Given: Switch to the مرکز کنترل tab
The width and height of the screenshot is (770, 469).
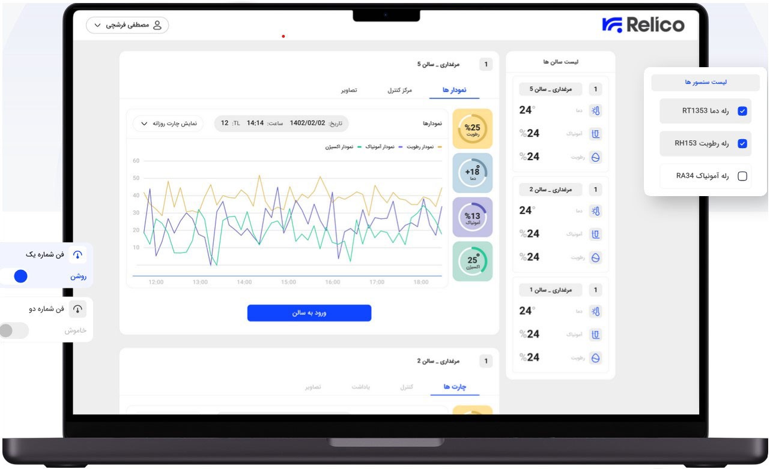Looking at the screenshot, I should pyautogui.click(x=399, y=90).
